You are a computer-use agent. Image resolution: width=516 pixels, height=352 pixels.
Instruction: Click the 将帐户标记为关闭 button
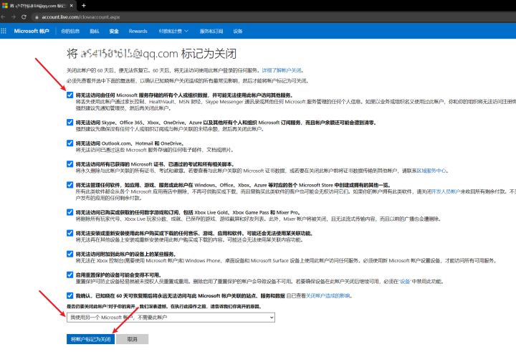click(90, 339)
